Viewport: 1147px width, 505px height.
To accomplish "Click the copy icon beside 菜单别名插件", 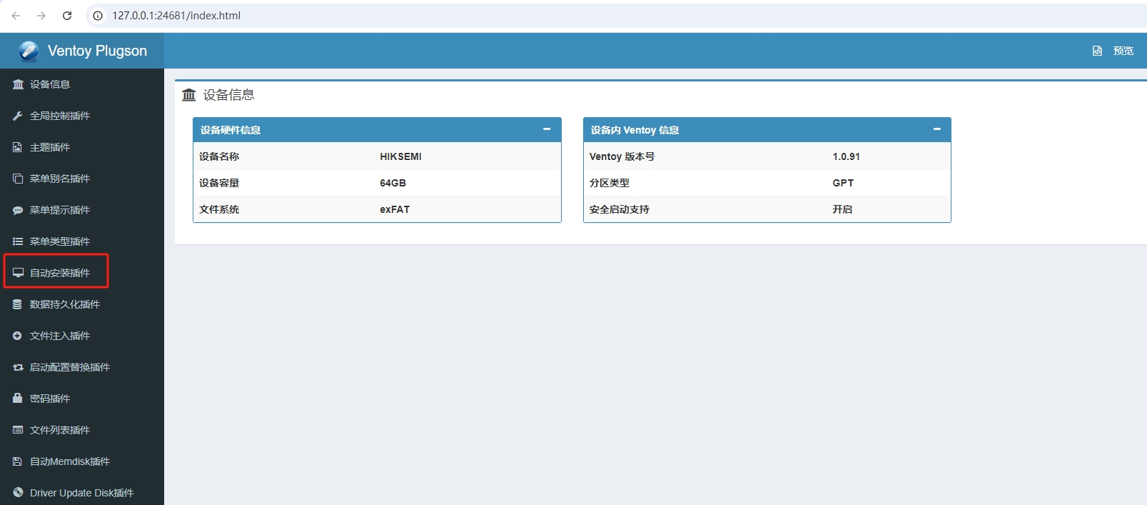I will pyautogui.click(x=18, y=179).
